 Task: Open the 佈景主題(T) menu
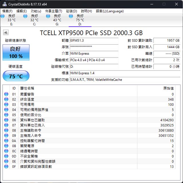click(x=53, y=11)
